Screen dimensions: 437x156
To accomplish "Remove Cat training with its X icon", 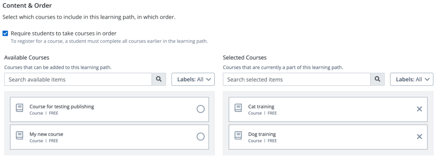I will click(x=419, y=109).
